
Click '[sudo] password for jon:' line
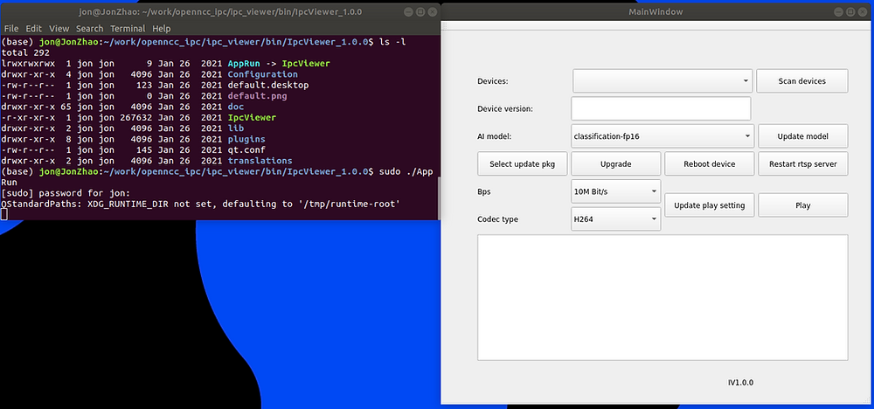point(66,193)
